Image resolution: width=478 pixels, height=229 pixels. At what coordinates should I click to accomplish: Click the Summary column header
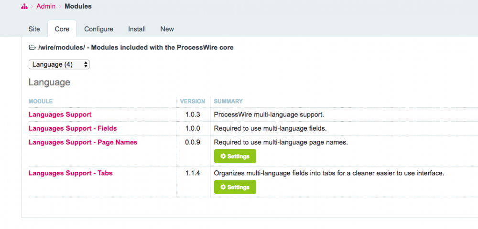point(228,102)
